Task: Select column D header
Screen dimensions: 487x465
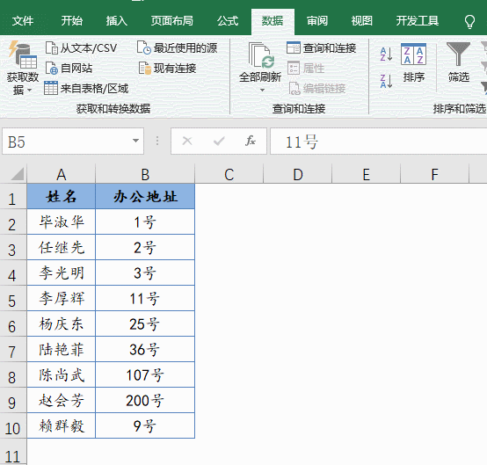Action: (x=297, y=174)
